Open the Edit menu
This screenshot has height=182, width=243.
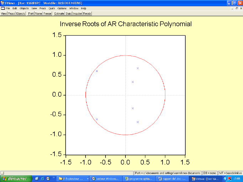(15, 8)
